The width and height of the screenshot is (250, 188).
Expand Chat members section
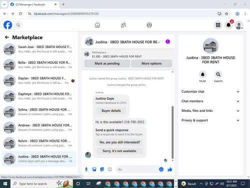210,101
